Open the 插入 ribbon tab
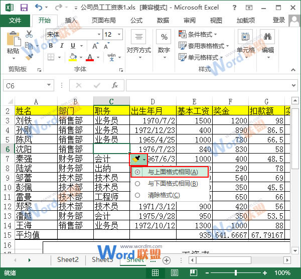Screen dimensions: 301x279 (71, 21)
